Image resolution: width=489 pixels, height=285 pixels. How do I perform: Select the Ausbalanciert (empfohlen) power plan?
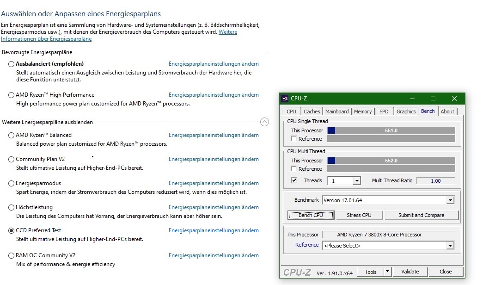tap(11, 64)
